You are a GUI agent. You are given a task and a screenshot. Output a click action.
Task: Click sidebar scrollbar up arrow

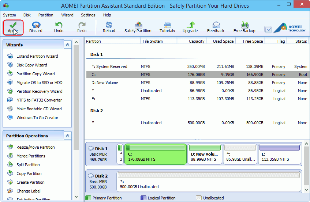click(x=76, y=42)
